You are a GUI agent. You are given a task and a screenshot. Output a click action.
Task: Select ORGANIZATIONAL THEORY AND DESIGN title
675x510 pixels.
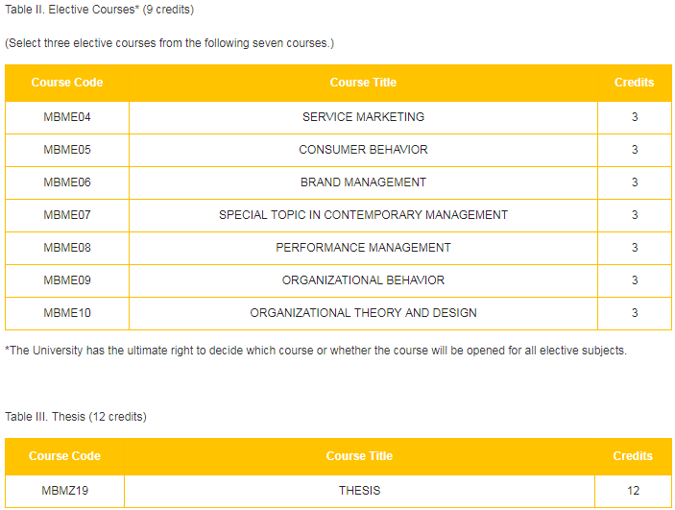pyautogui.click(x=363, y=313)
